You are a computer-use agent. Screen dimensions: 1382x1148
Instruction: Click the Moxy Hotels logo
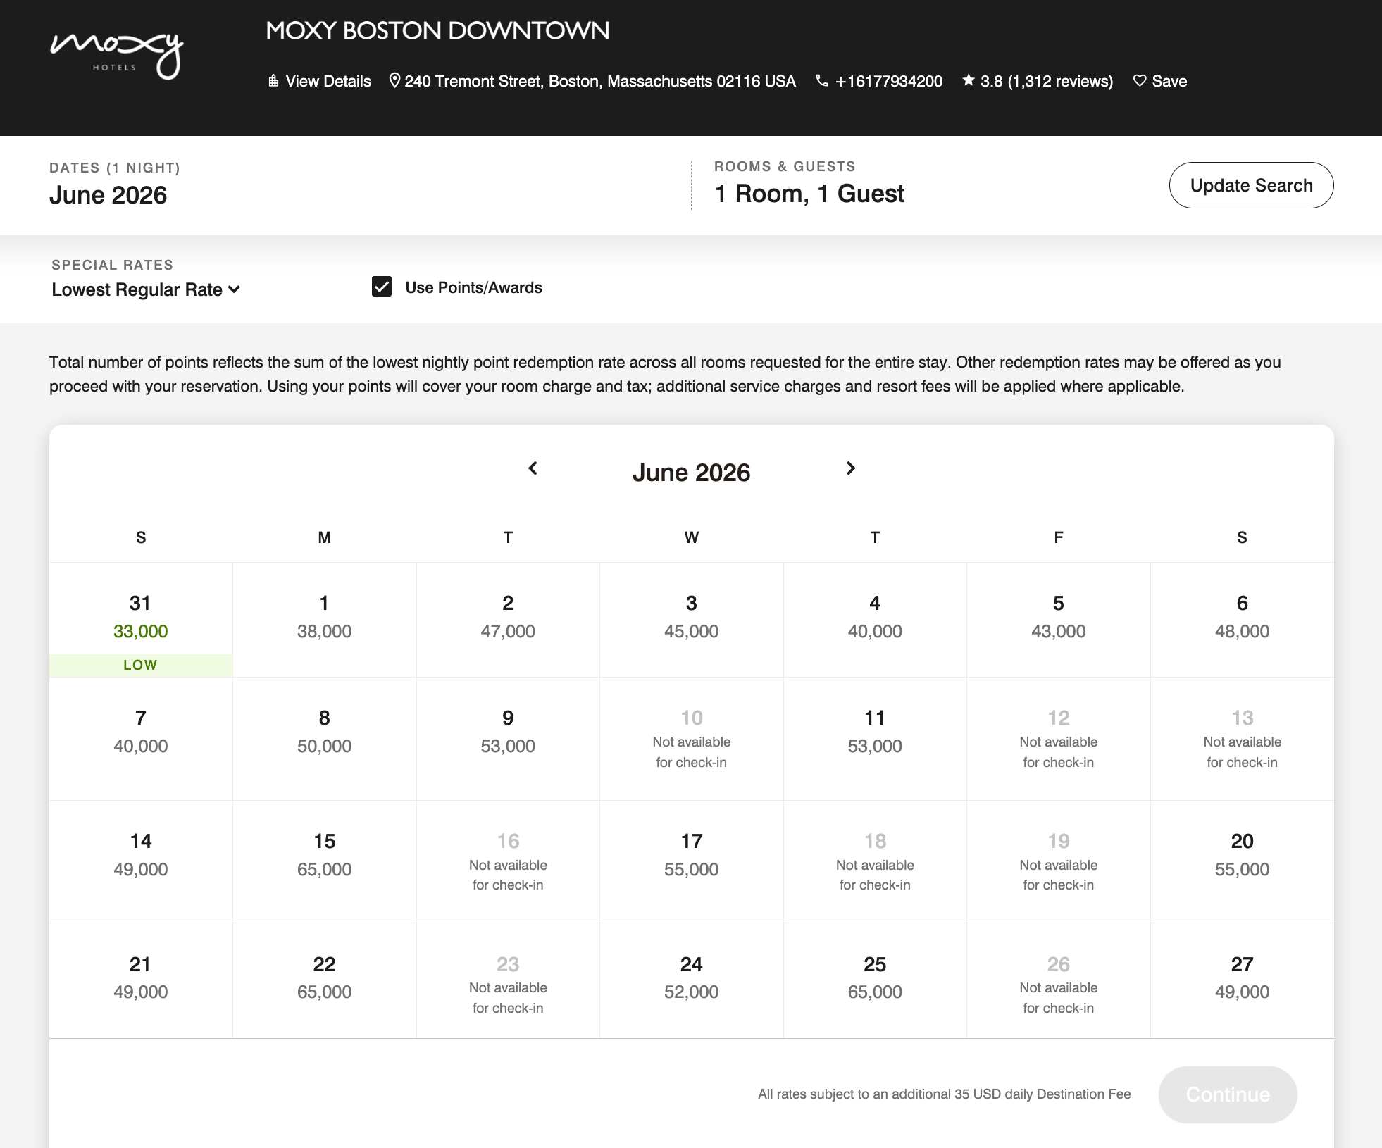(117, 51)
